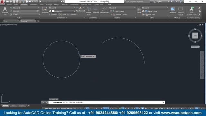Open workspace settings gear icon
206x116 pixels.
click(x=40, y=2)
